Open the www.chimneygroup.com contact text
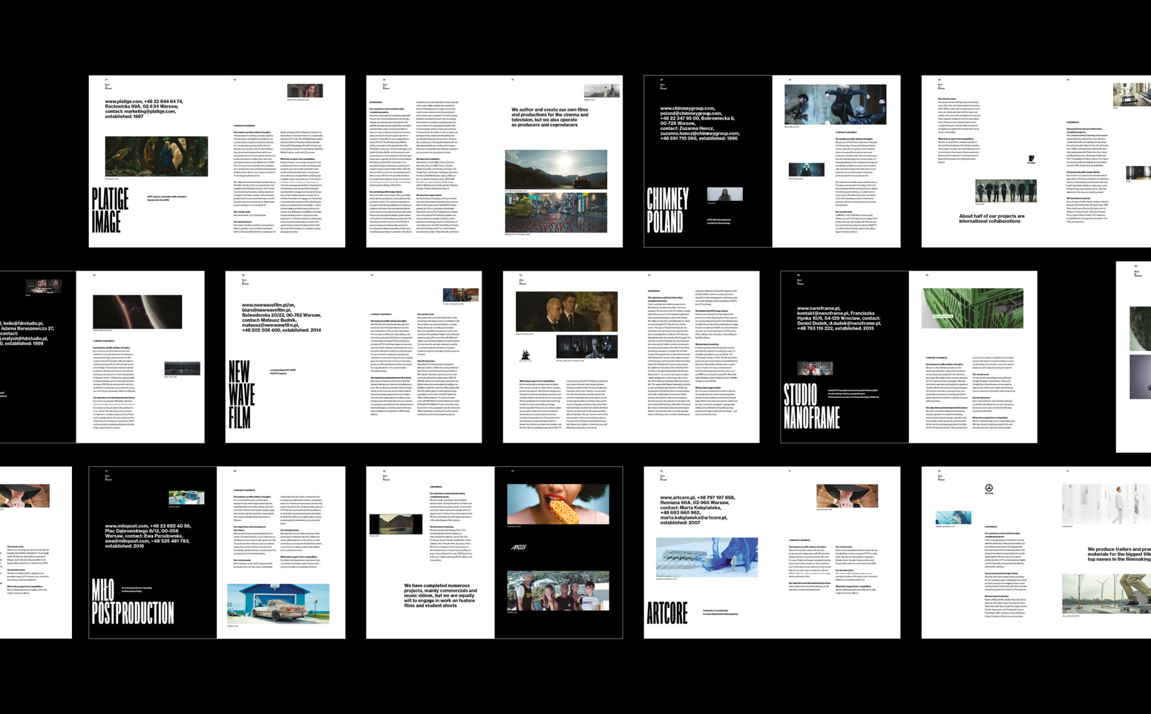This screenshot has height=714, width=1151. 699,123
